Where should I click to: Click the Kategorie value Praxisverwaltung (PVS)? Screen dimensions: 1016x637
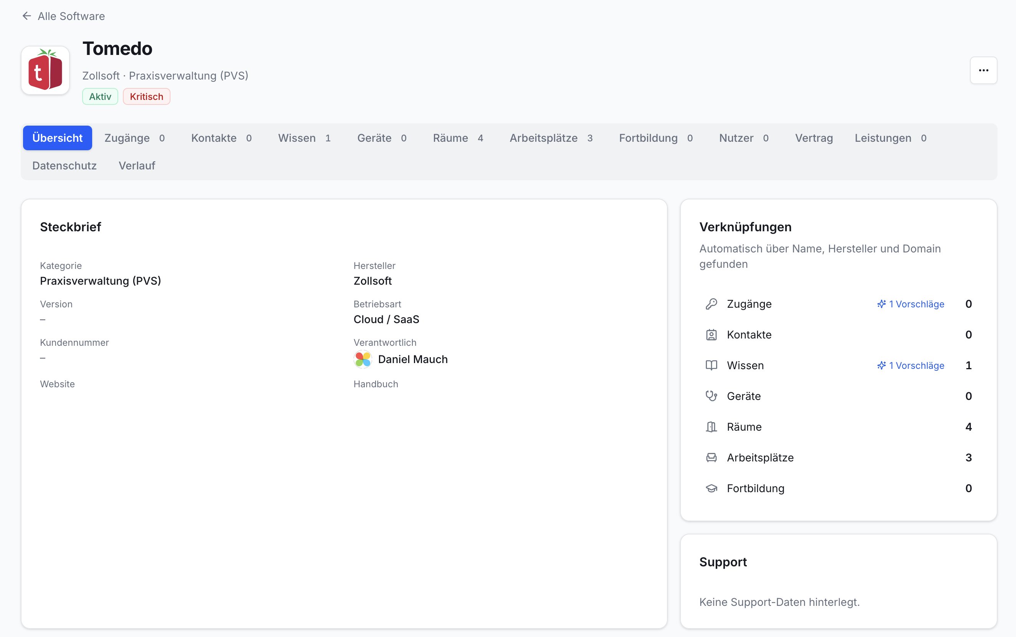[x=101, y=281]
